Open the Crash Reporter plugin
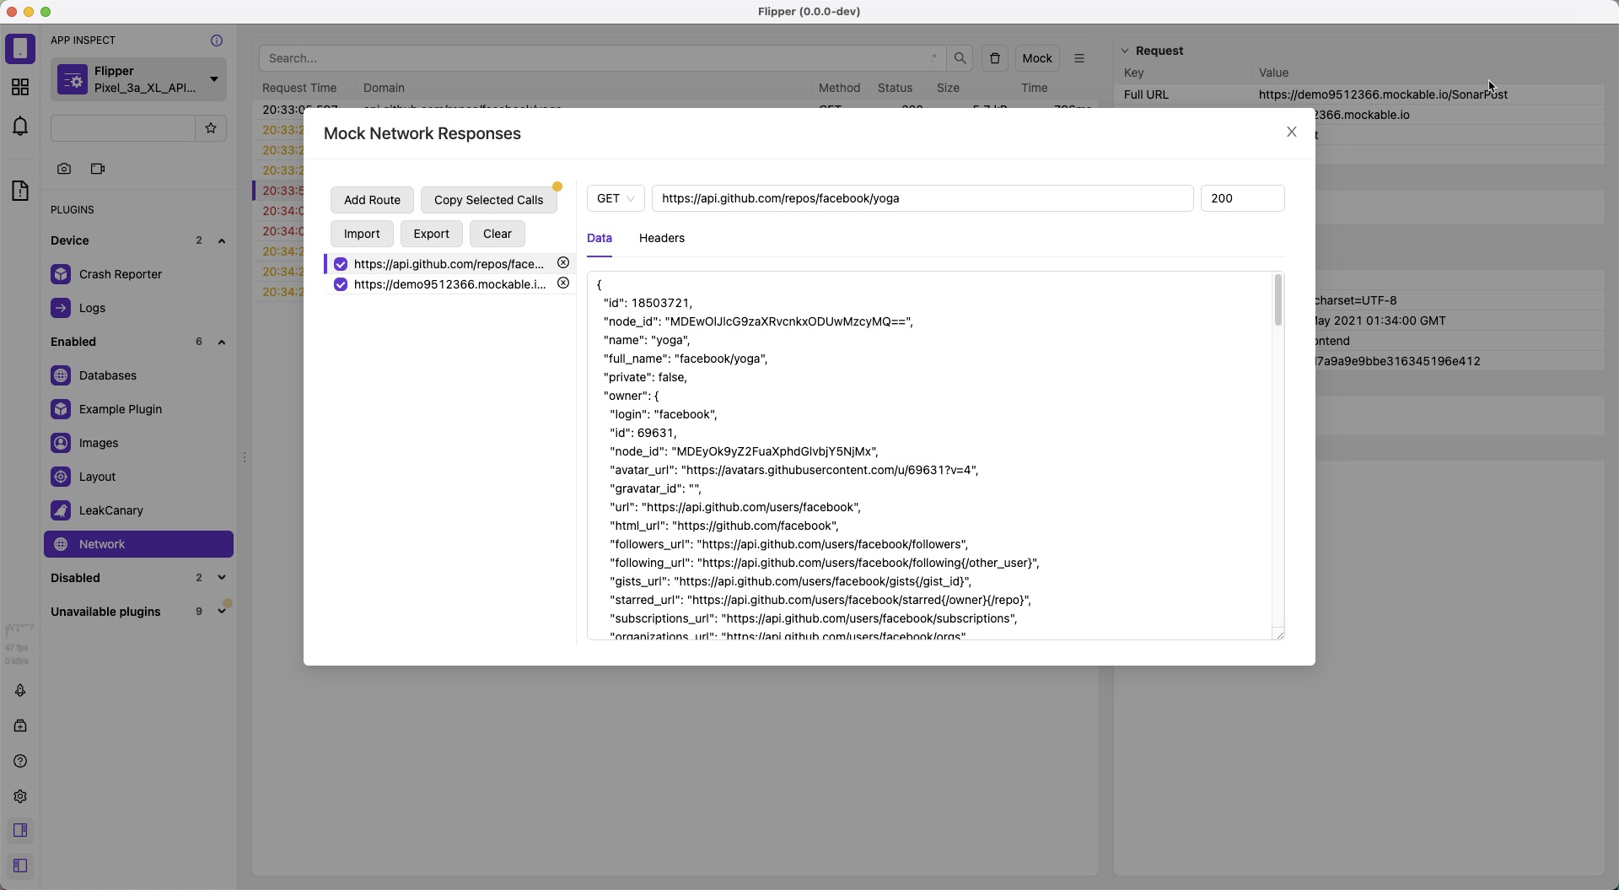This screenshot has height=890, width=1619. coord(138,274)
